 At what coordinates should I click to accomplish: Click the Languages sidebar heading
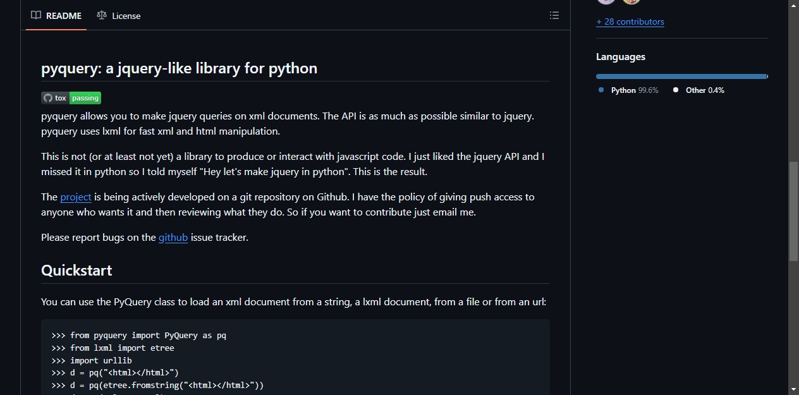[621, 57]
